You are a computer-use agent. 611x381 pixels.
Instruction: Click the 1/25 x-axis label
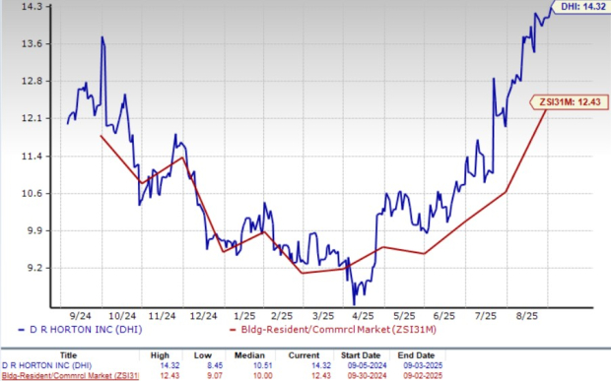point(244,316)
